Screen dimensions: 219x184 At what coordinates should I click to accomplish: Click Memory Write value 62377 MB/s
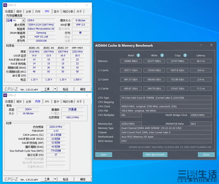[x=154, y=61]
